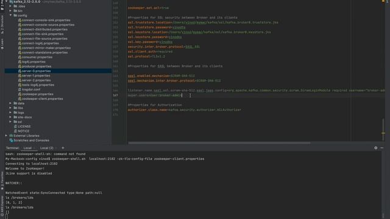Image resolution: width=390 pixels, height=219 pixels.
Task: Click the authorizer.class.name line in editor
Action: click(184, 109)
